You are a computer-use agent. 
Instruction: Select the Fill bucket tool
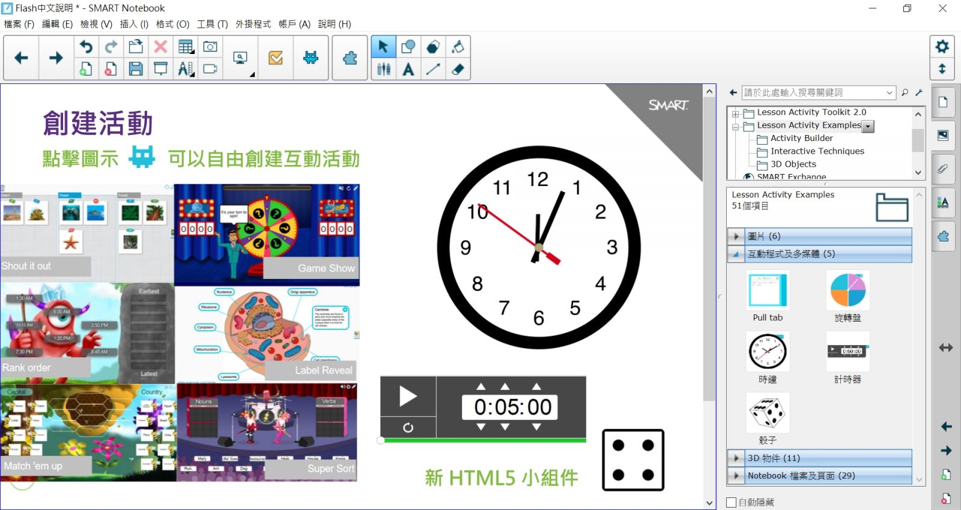click(x=458, y=47)
